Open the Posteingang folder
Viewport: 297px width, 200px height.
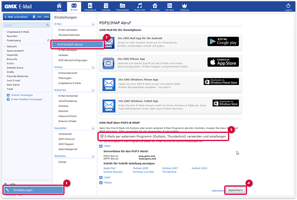click(13, 40)
